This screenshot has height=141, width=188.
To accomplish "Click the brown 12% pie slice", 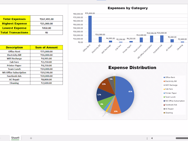I will tap(107, 86).
